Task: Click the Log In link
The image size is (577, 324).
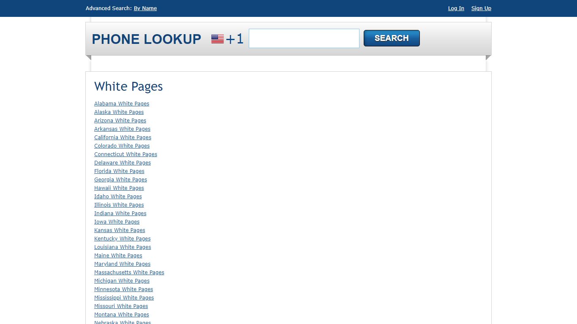Action: 456,8
